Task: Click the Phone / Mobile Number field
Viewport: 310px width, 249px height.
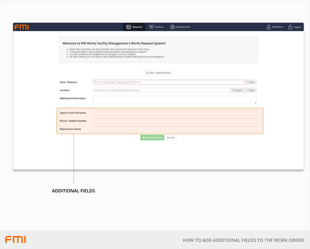Action: pos(175,121)
